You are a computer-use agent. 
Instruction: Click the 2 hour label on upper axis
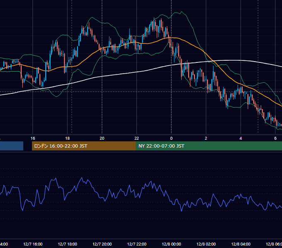(206, 138)
